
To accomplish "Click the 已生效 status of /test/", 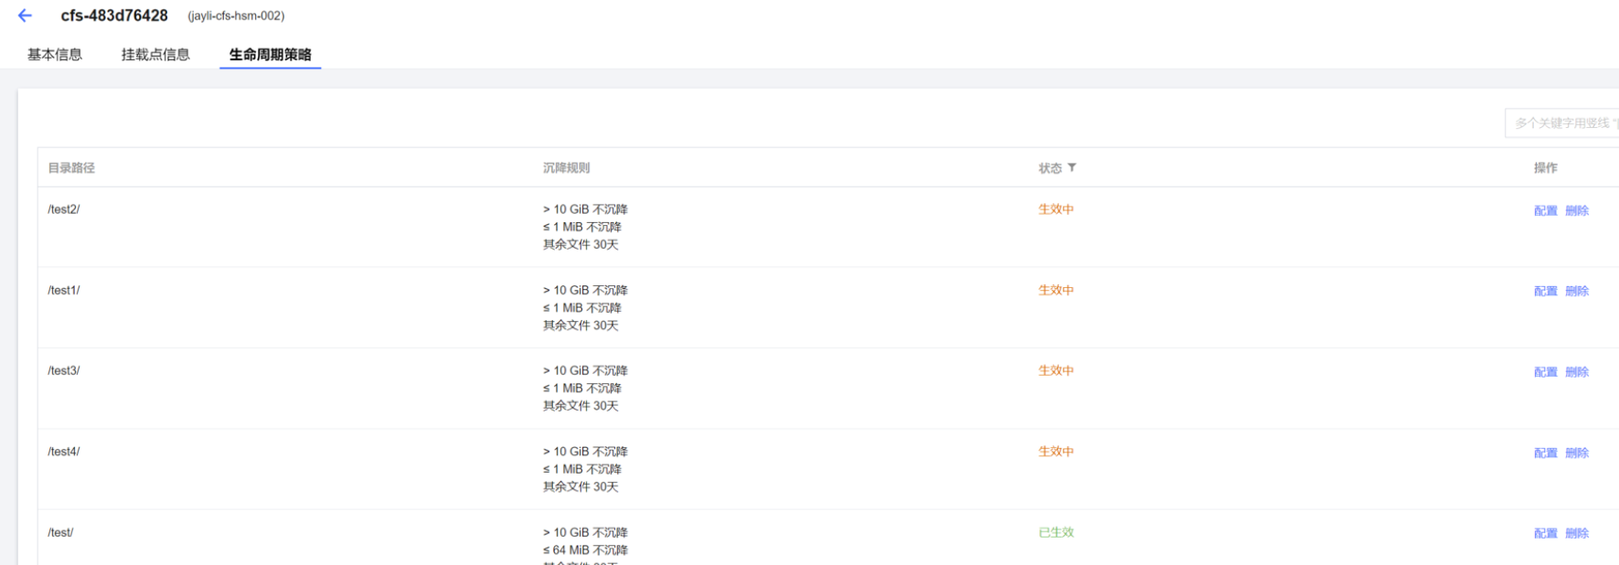I will (1056, 532).
